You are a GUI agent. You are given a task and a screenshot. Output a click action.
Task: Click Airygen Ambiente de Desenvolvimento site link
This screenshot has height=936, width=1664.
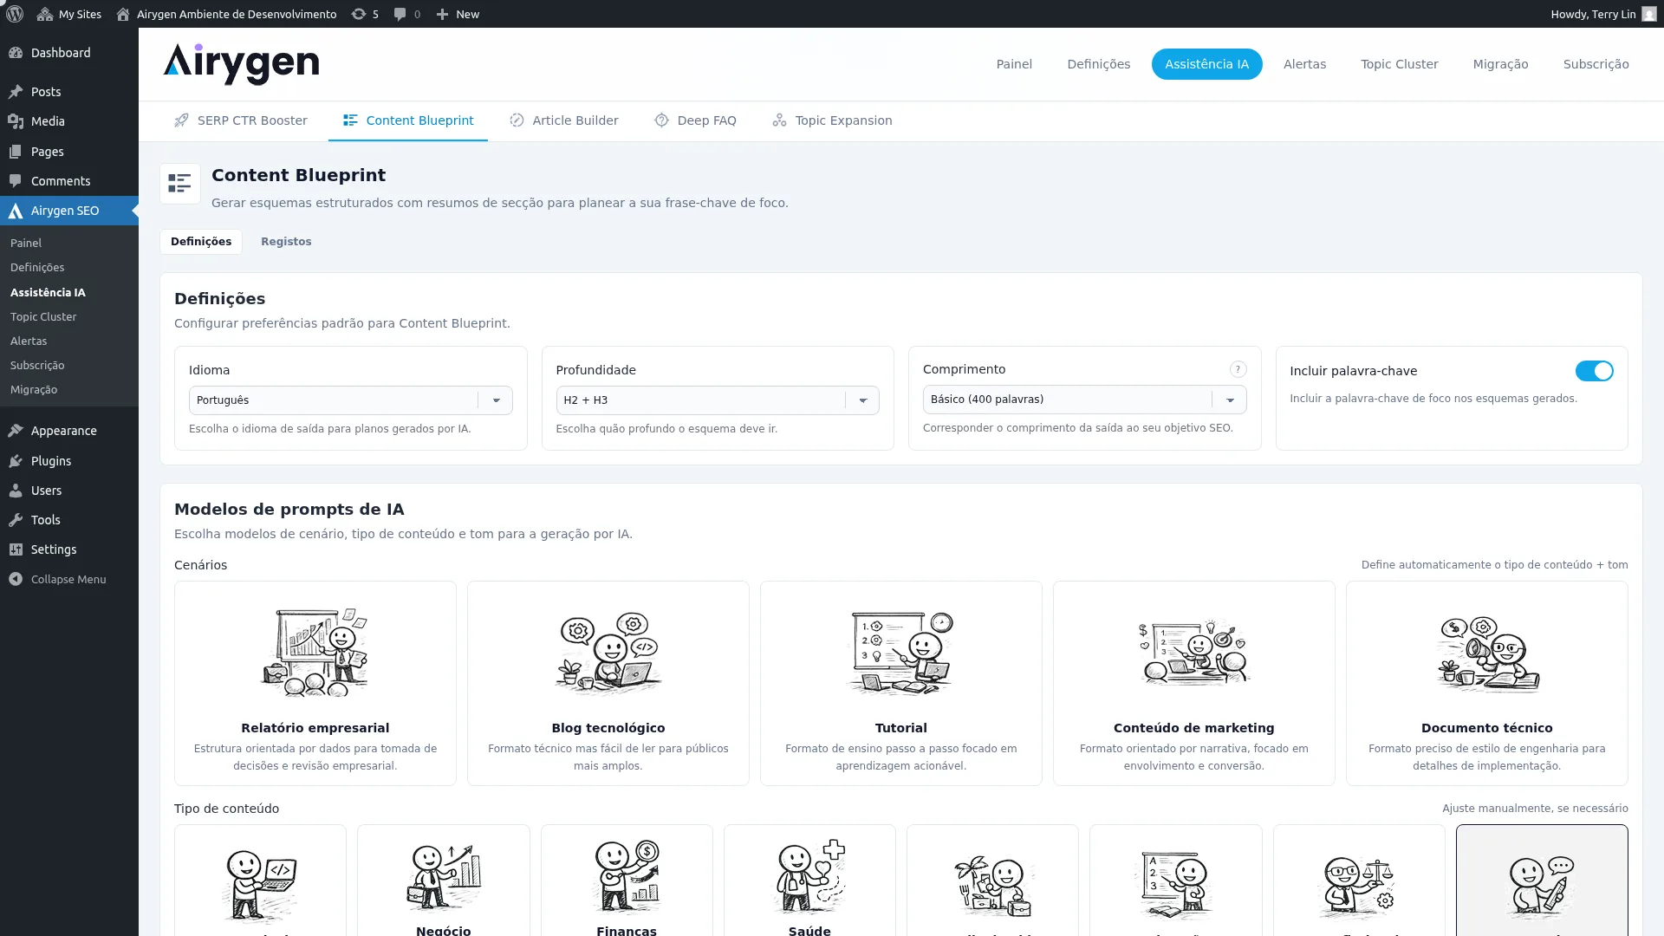[226, 14]
